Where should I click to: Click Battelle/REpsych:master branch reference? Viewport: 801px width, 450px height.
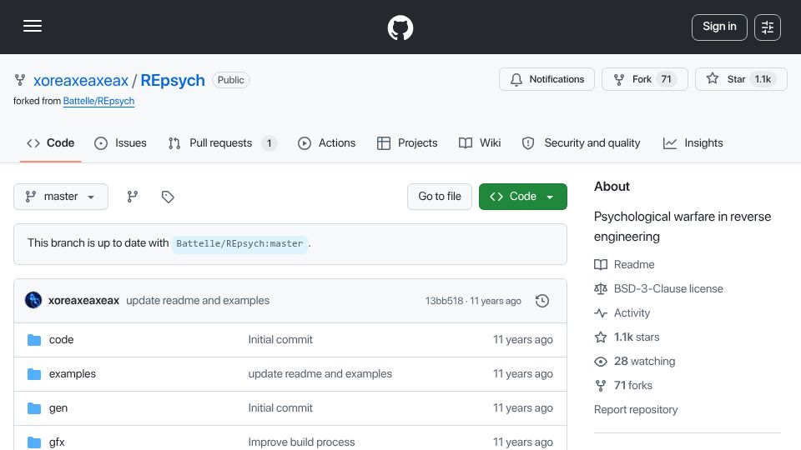click(x=239, y=244)
